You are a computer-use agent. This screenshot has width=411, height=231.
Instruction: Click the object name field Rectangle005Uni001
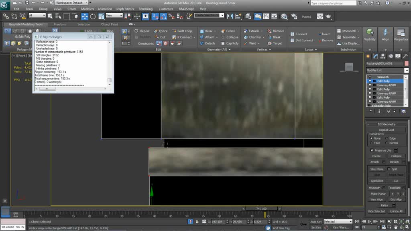pyautogui.click(x=385, y=63)
